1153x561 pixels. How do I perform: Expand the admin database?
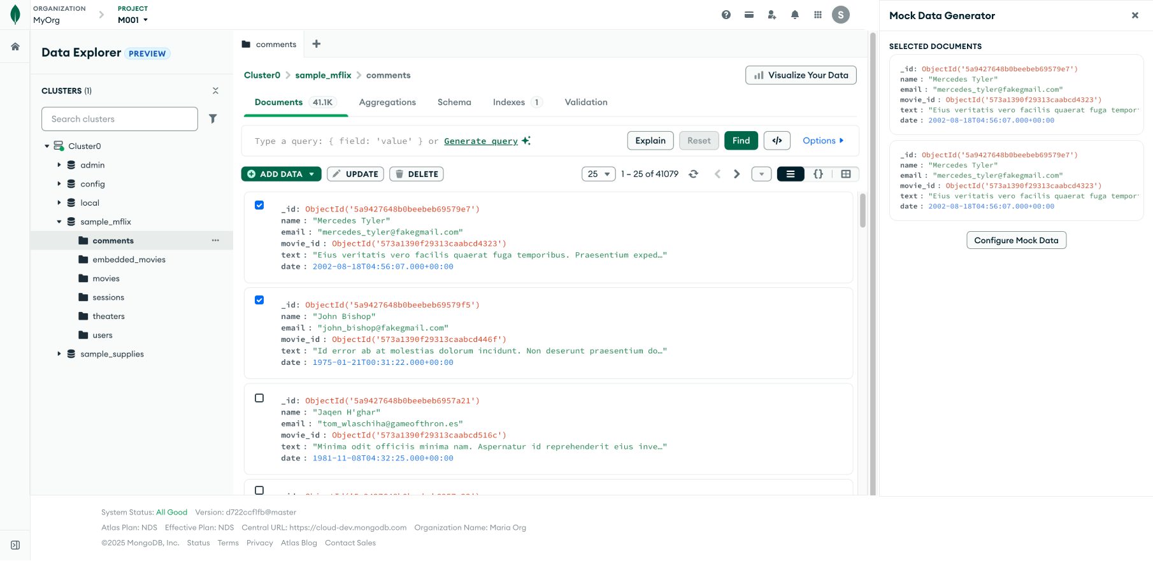click(x=59, y=165)
